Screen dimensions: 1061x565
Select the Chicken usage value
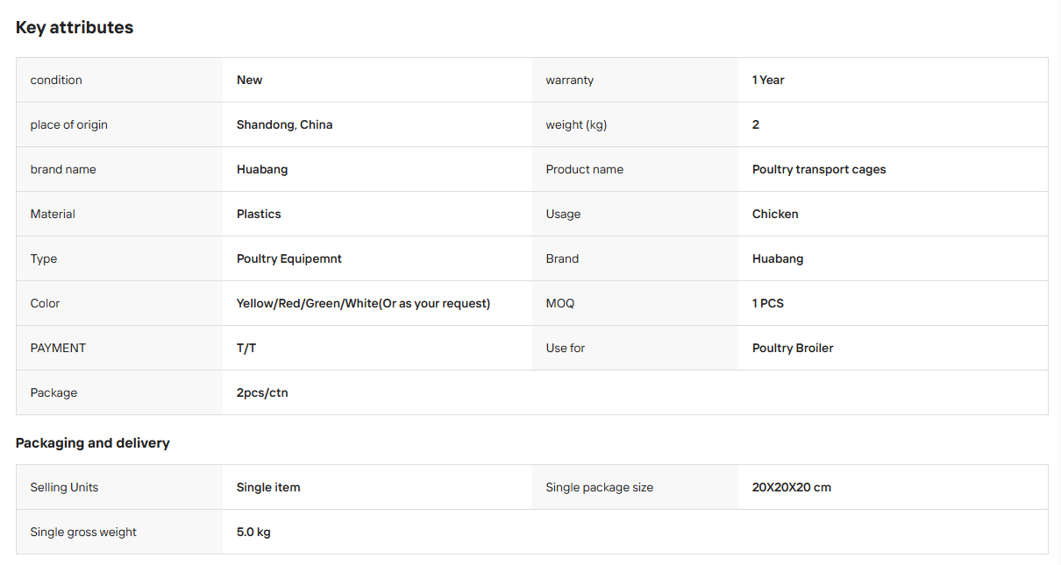pos(775,214)
